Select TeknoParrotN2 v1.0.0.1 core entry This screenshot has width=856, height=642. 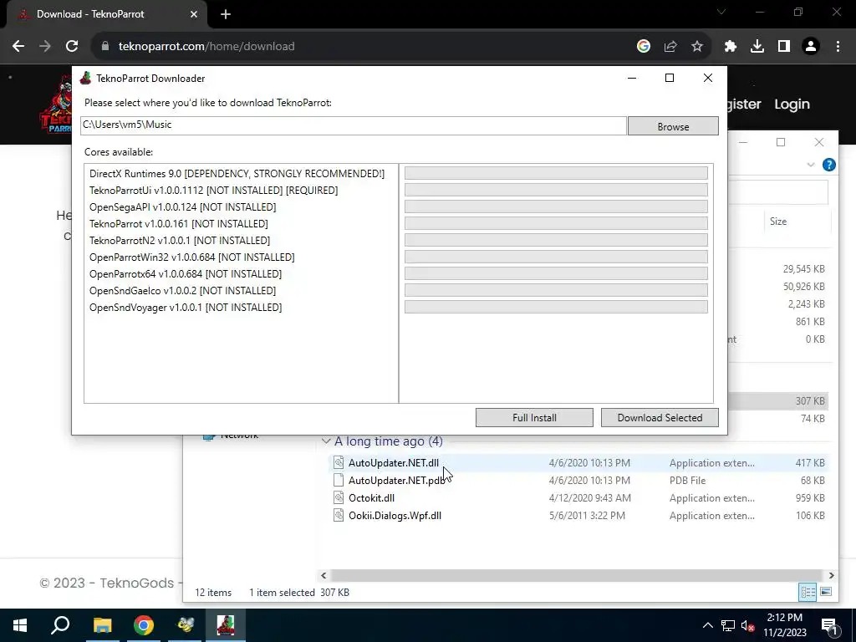pos(180,240)
